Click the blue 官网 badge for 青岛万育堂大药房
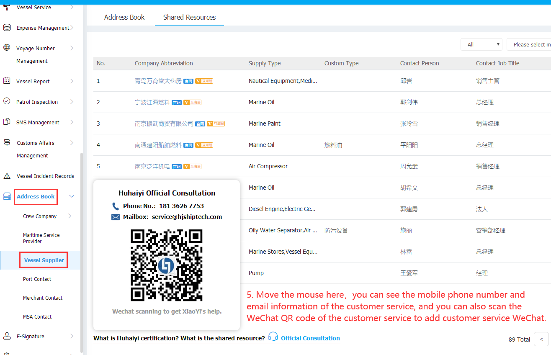The height and width of the screenshot is (355, 551). (x=188, y=81)
